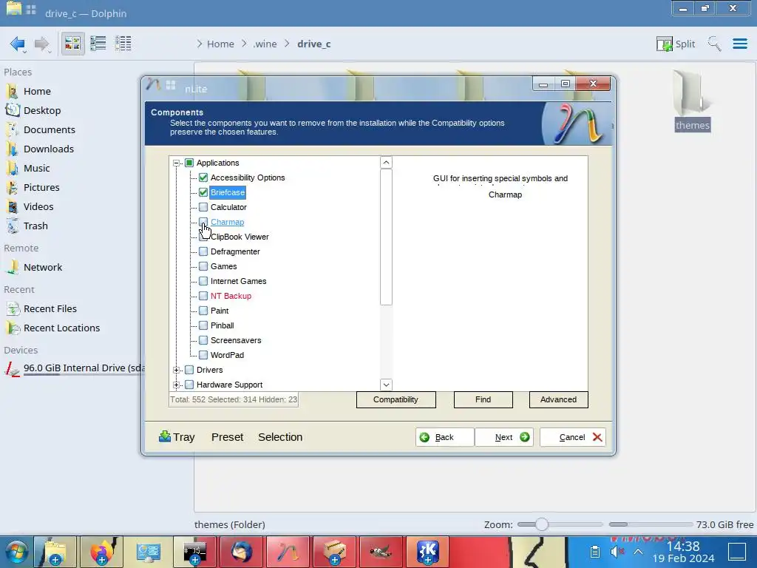Viewport: 757px width, 568px height.
Task: Click scrollbar down arrow in components list
Action: 386,385
